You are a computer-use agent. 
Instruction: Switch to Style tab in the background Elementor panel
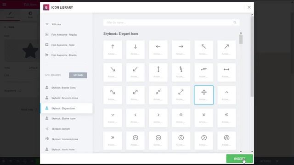(x=30, y=15)
